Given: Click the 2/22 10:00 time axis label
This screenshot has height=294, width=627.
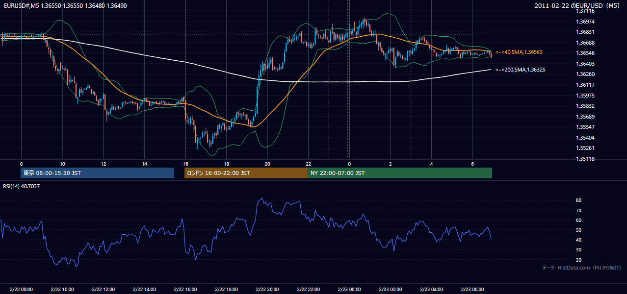Looking at the screenshot, I should (x=62, y=290).
